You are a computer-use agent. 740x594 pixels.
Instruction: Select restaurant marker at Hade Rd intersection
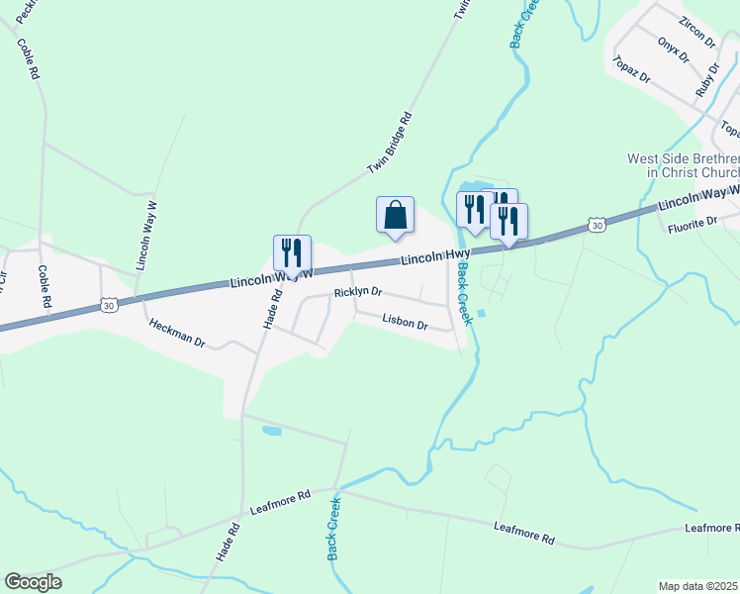292,256
